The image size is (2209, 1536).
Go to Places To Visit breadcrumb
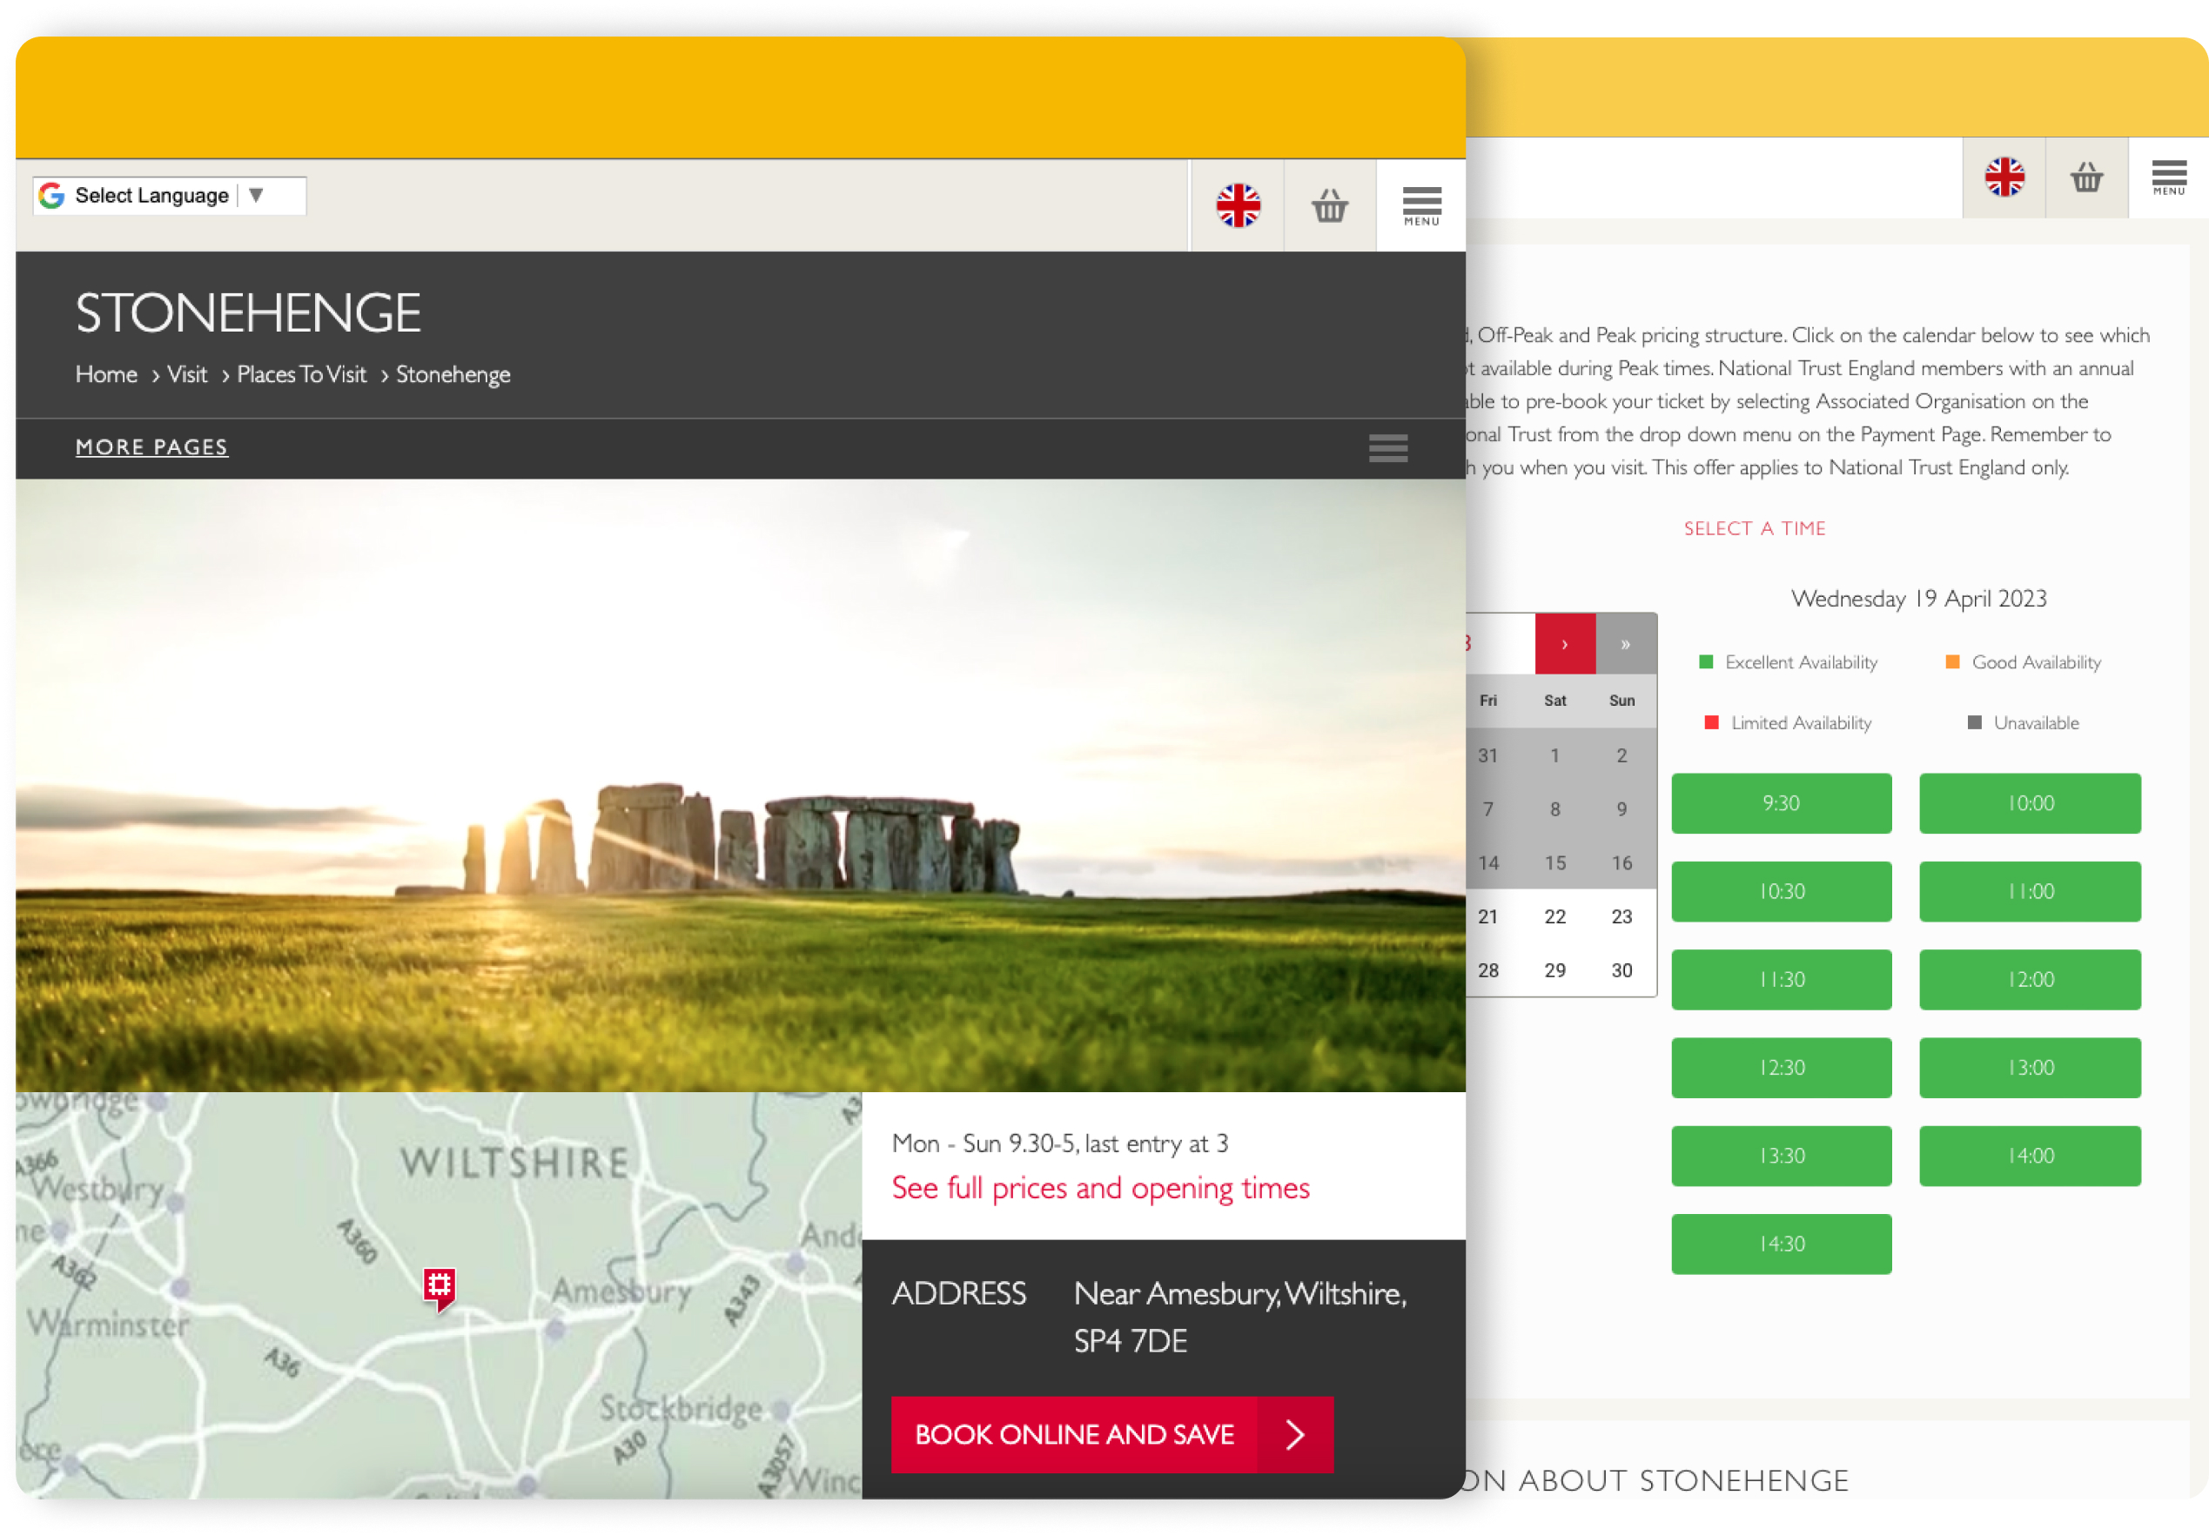(x=301, y=374)
